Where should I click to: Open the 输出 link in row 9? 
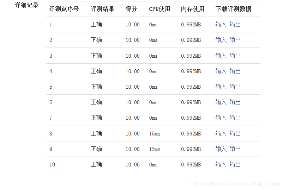[x=235, y=149]
